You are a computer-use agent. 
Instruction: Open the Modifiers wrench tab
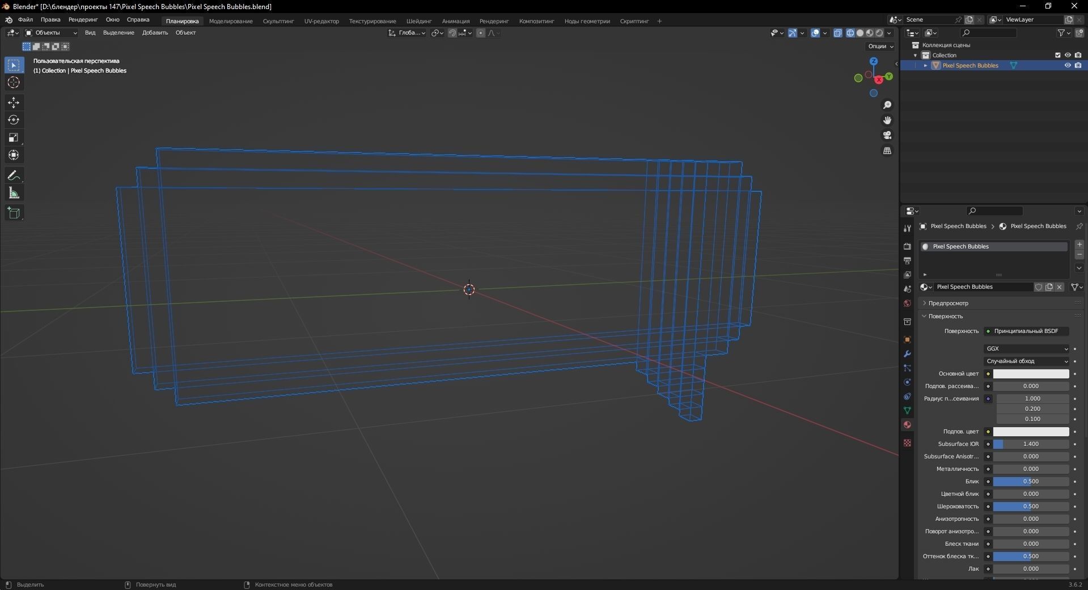pyautogui.click(x=907, y=354)
